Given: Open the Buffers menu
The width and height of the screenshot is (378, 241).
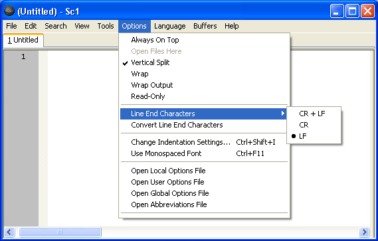Looking at the screenshot, I should 205,26.
